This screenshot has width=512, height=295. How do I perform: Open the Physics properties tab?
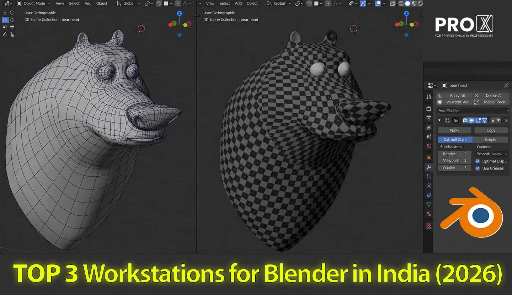pyautogui.click(x=429, y=186)
